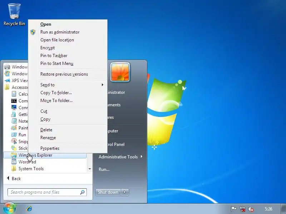286x214 pixels.
Task: Choose Delete from the context menu
Action: 46,130
